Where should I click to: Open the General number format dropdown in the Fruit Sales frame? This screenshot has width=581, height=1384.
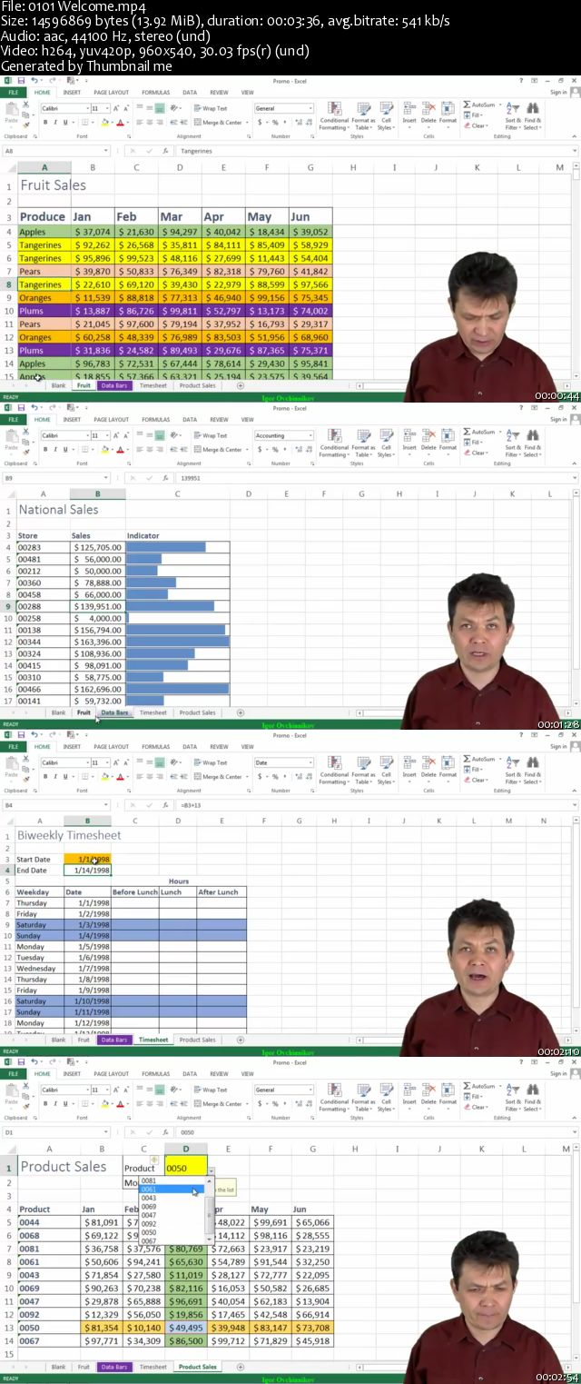310,108
